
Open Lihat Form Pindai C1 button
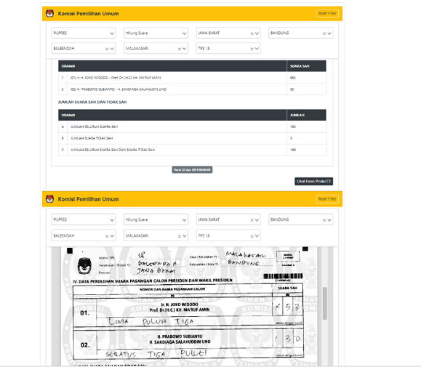(313, 182)
